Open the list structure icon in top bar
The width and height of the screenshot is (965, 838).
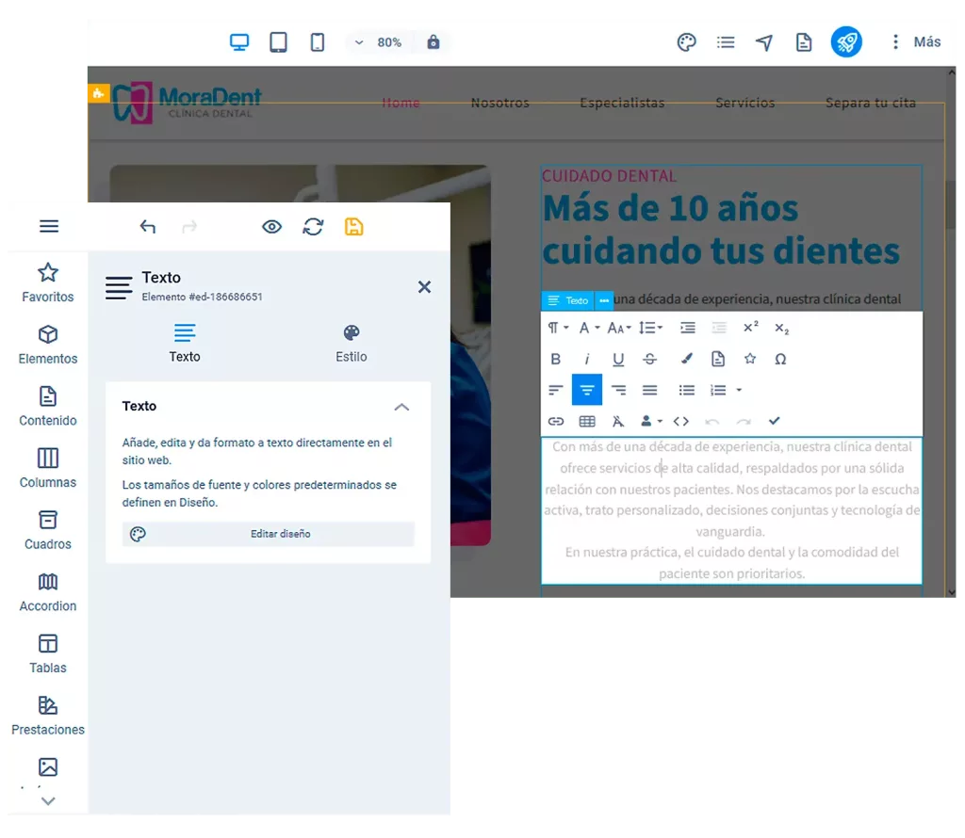coord(726,42)
